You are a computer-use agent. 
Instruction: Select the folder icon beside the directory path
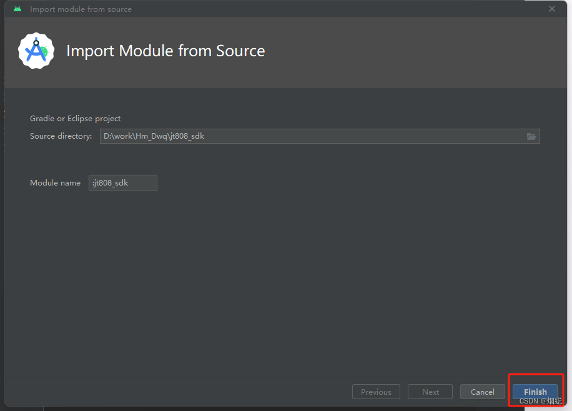[x=531, y=136]
